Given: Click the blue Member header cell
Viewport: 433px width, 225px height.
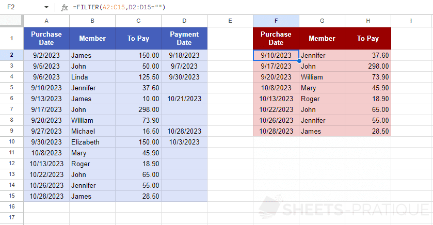Looking at the screenshot, I should point(92,38).
